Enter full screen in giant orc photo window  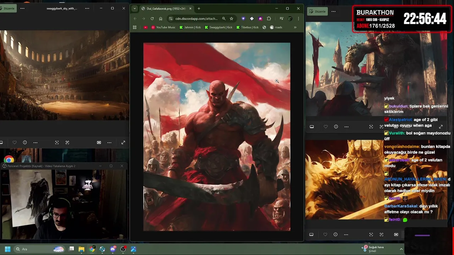click(x=441, y=126)
